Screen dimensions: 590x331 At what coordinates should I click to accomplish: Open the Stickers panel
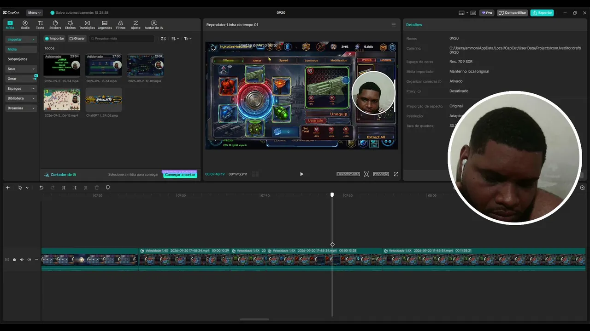[x=55, y=25]
